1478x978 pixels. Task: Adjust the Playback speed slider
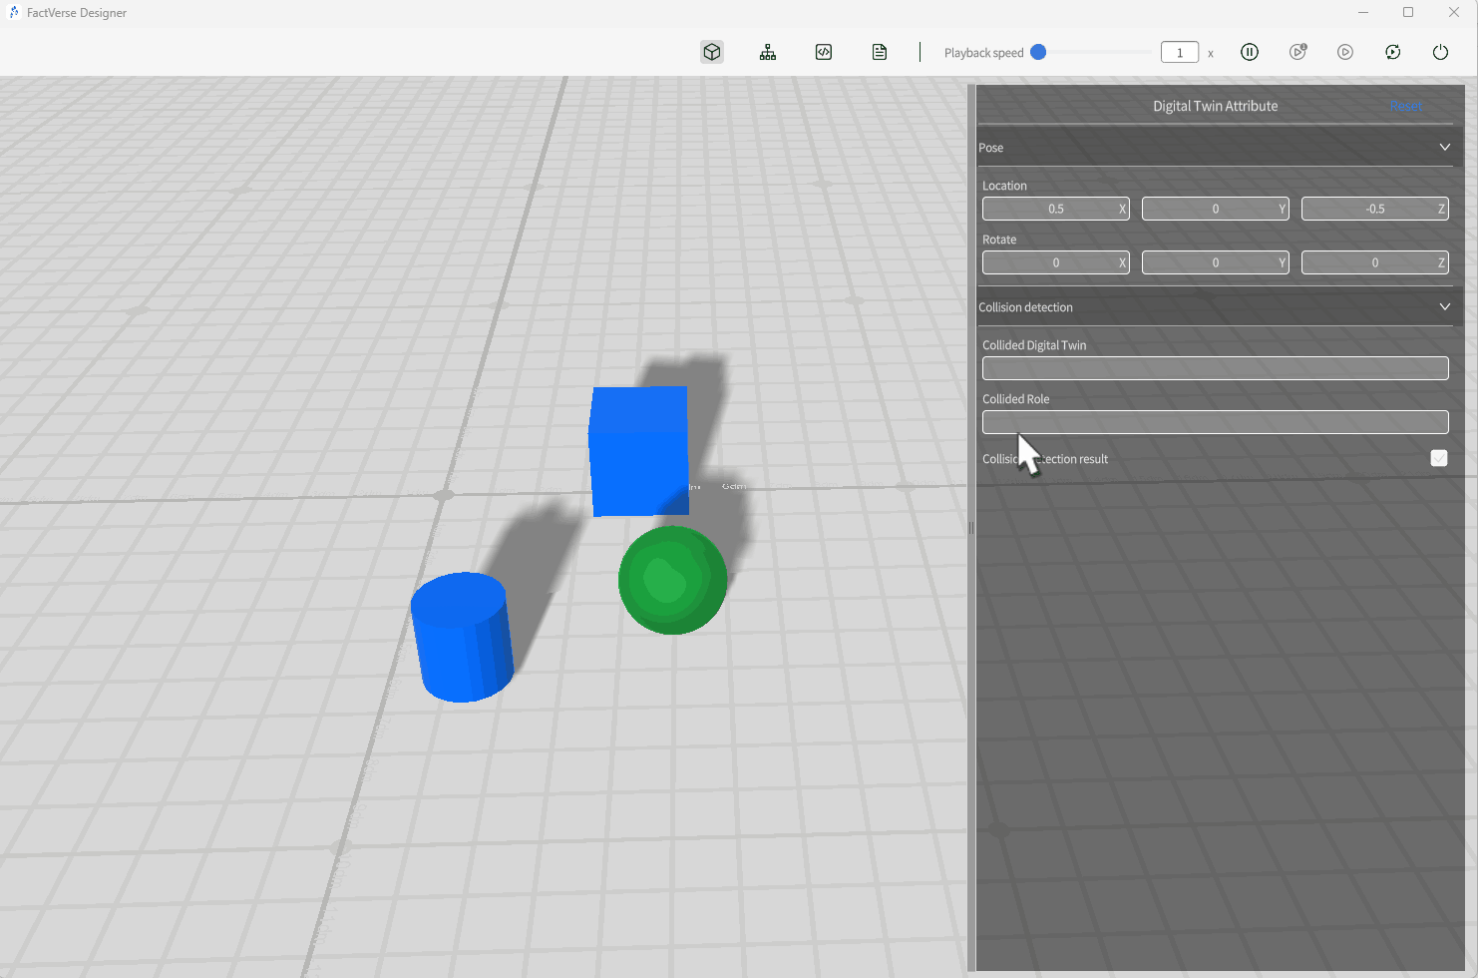click(1038, 52)
